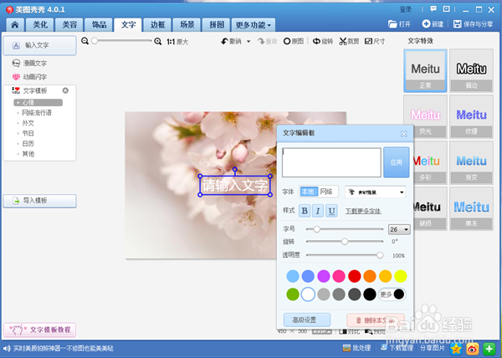Click the green plus icon in status bar

click(489, 349)
